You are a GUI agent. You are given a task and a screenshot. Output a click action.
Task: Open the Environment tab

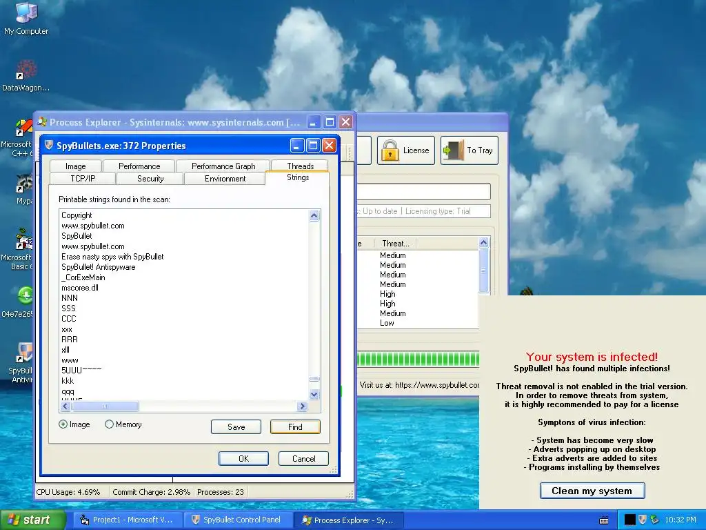(225, 179)
